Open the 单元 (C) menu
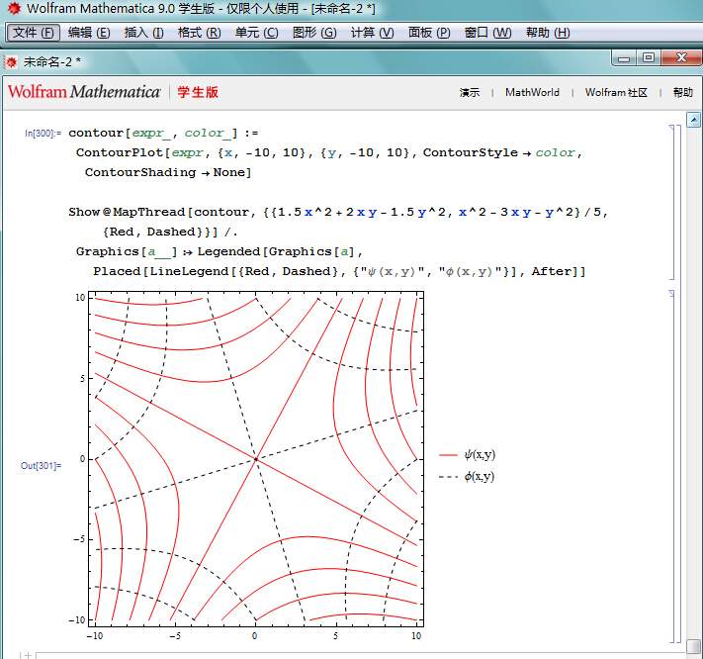This screenshot has height=659, width=703. pyautogui.click(x=256, y=33)
